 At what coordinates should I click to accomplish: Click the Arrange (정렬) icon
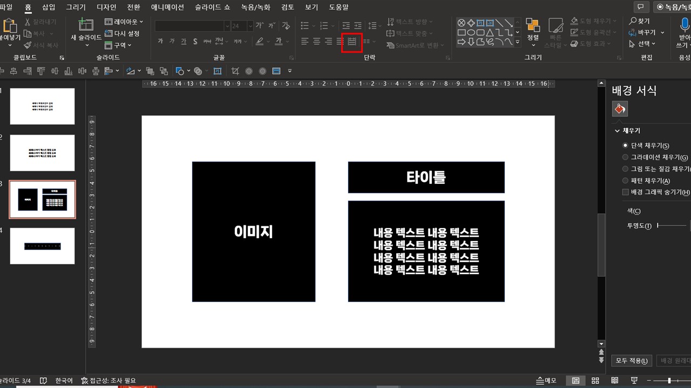(x=533, y=25)
